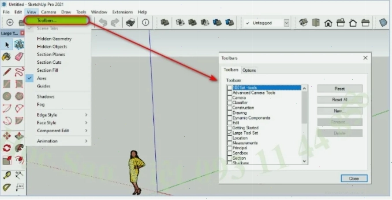Open the Untagged tag dropdown

coord(287,23)
